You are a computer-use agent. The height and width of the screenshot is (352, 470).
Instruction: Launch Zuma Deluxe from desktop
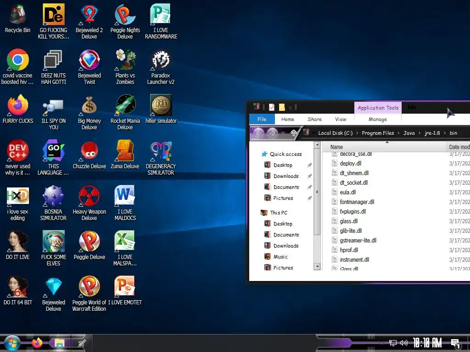coord(125,154)
